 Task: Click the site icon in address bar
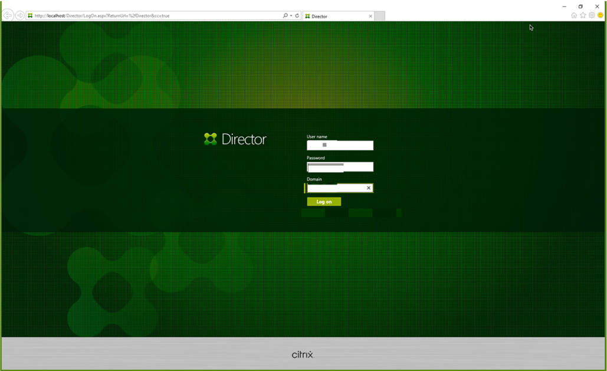click(x=30, y=15)
